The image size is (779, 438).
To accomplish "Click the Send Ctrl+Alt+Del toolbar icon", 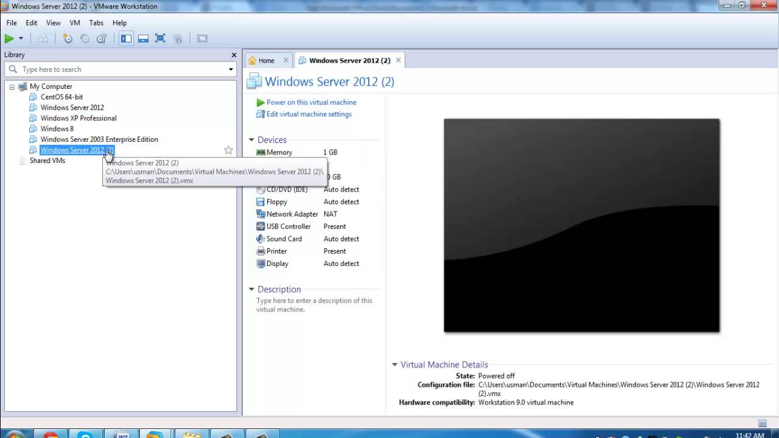I will (43, 38).
